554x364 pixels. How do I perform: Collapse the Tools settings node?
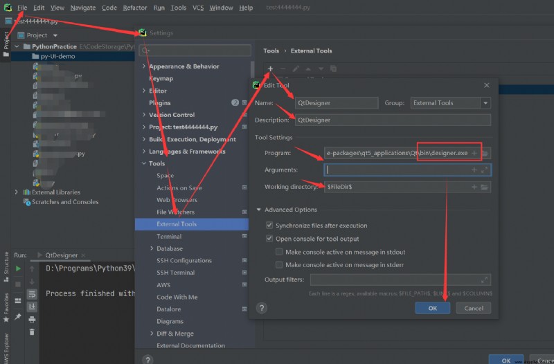tap(144, 163)
